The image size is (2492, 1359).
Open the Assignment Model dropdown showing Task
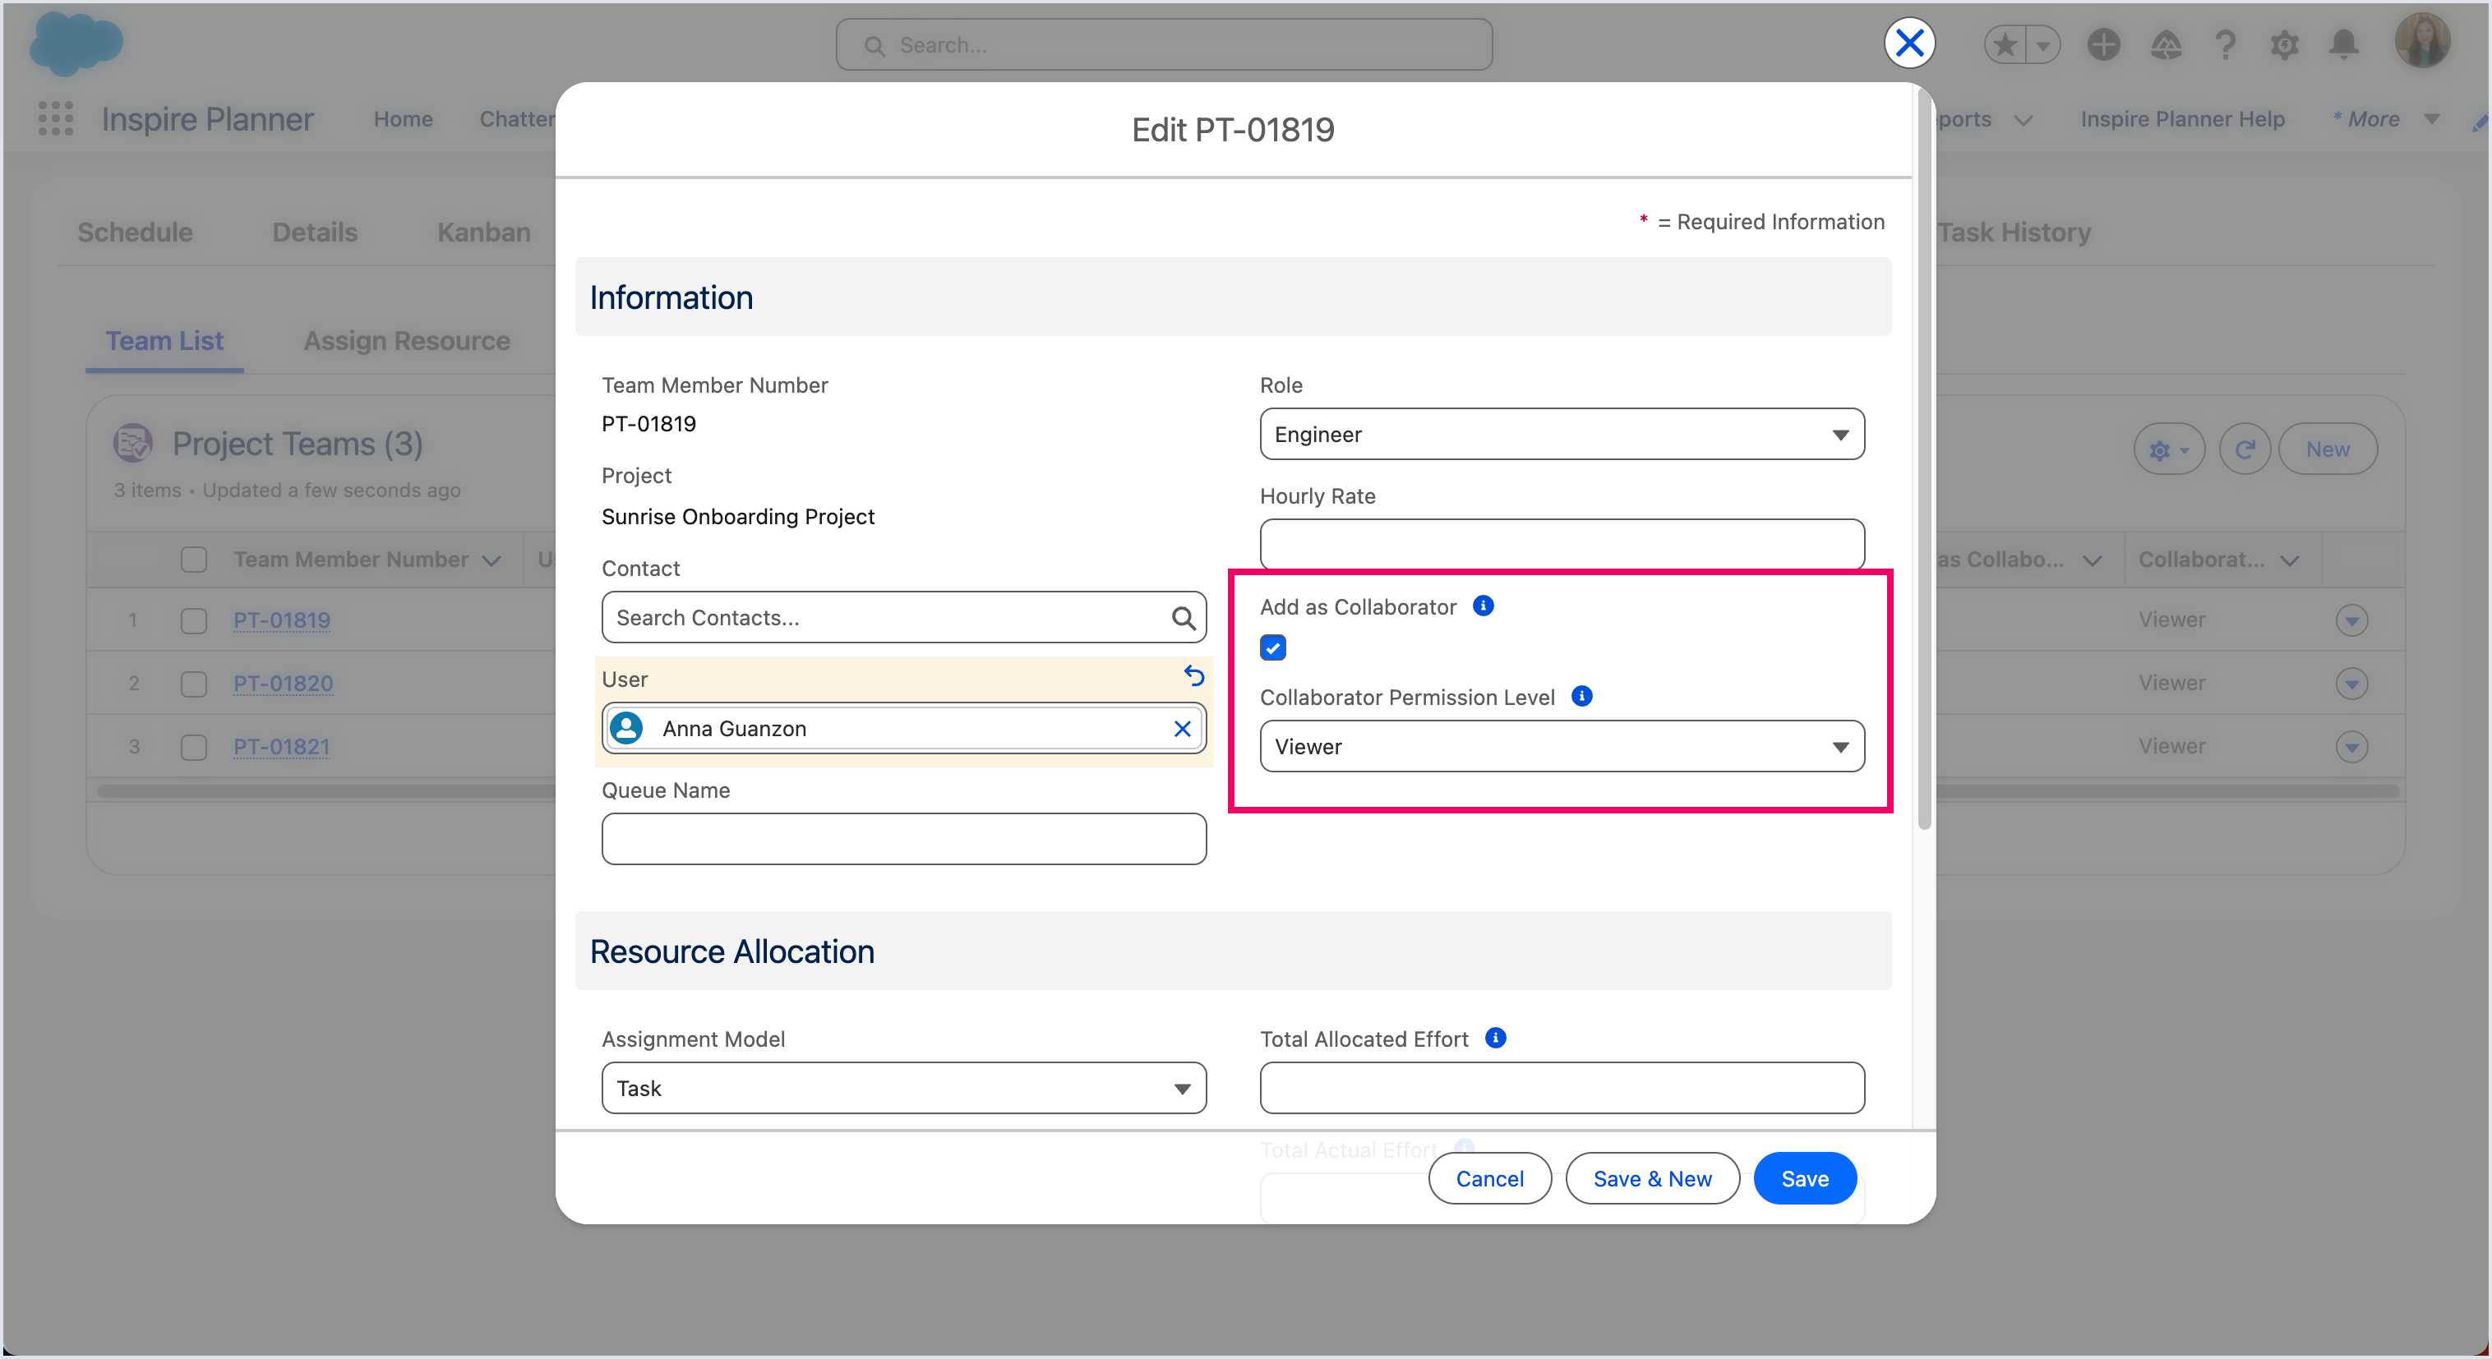tap(903, 1087)
